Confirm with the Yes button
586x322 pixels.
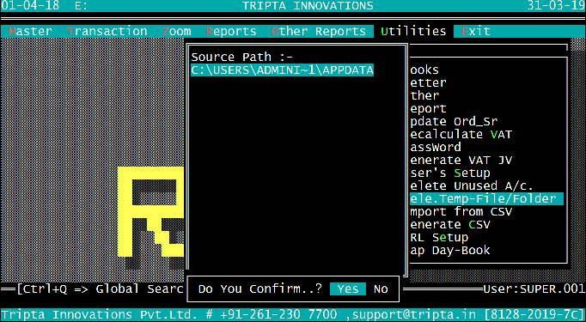[x=348, y=289]
